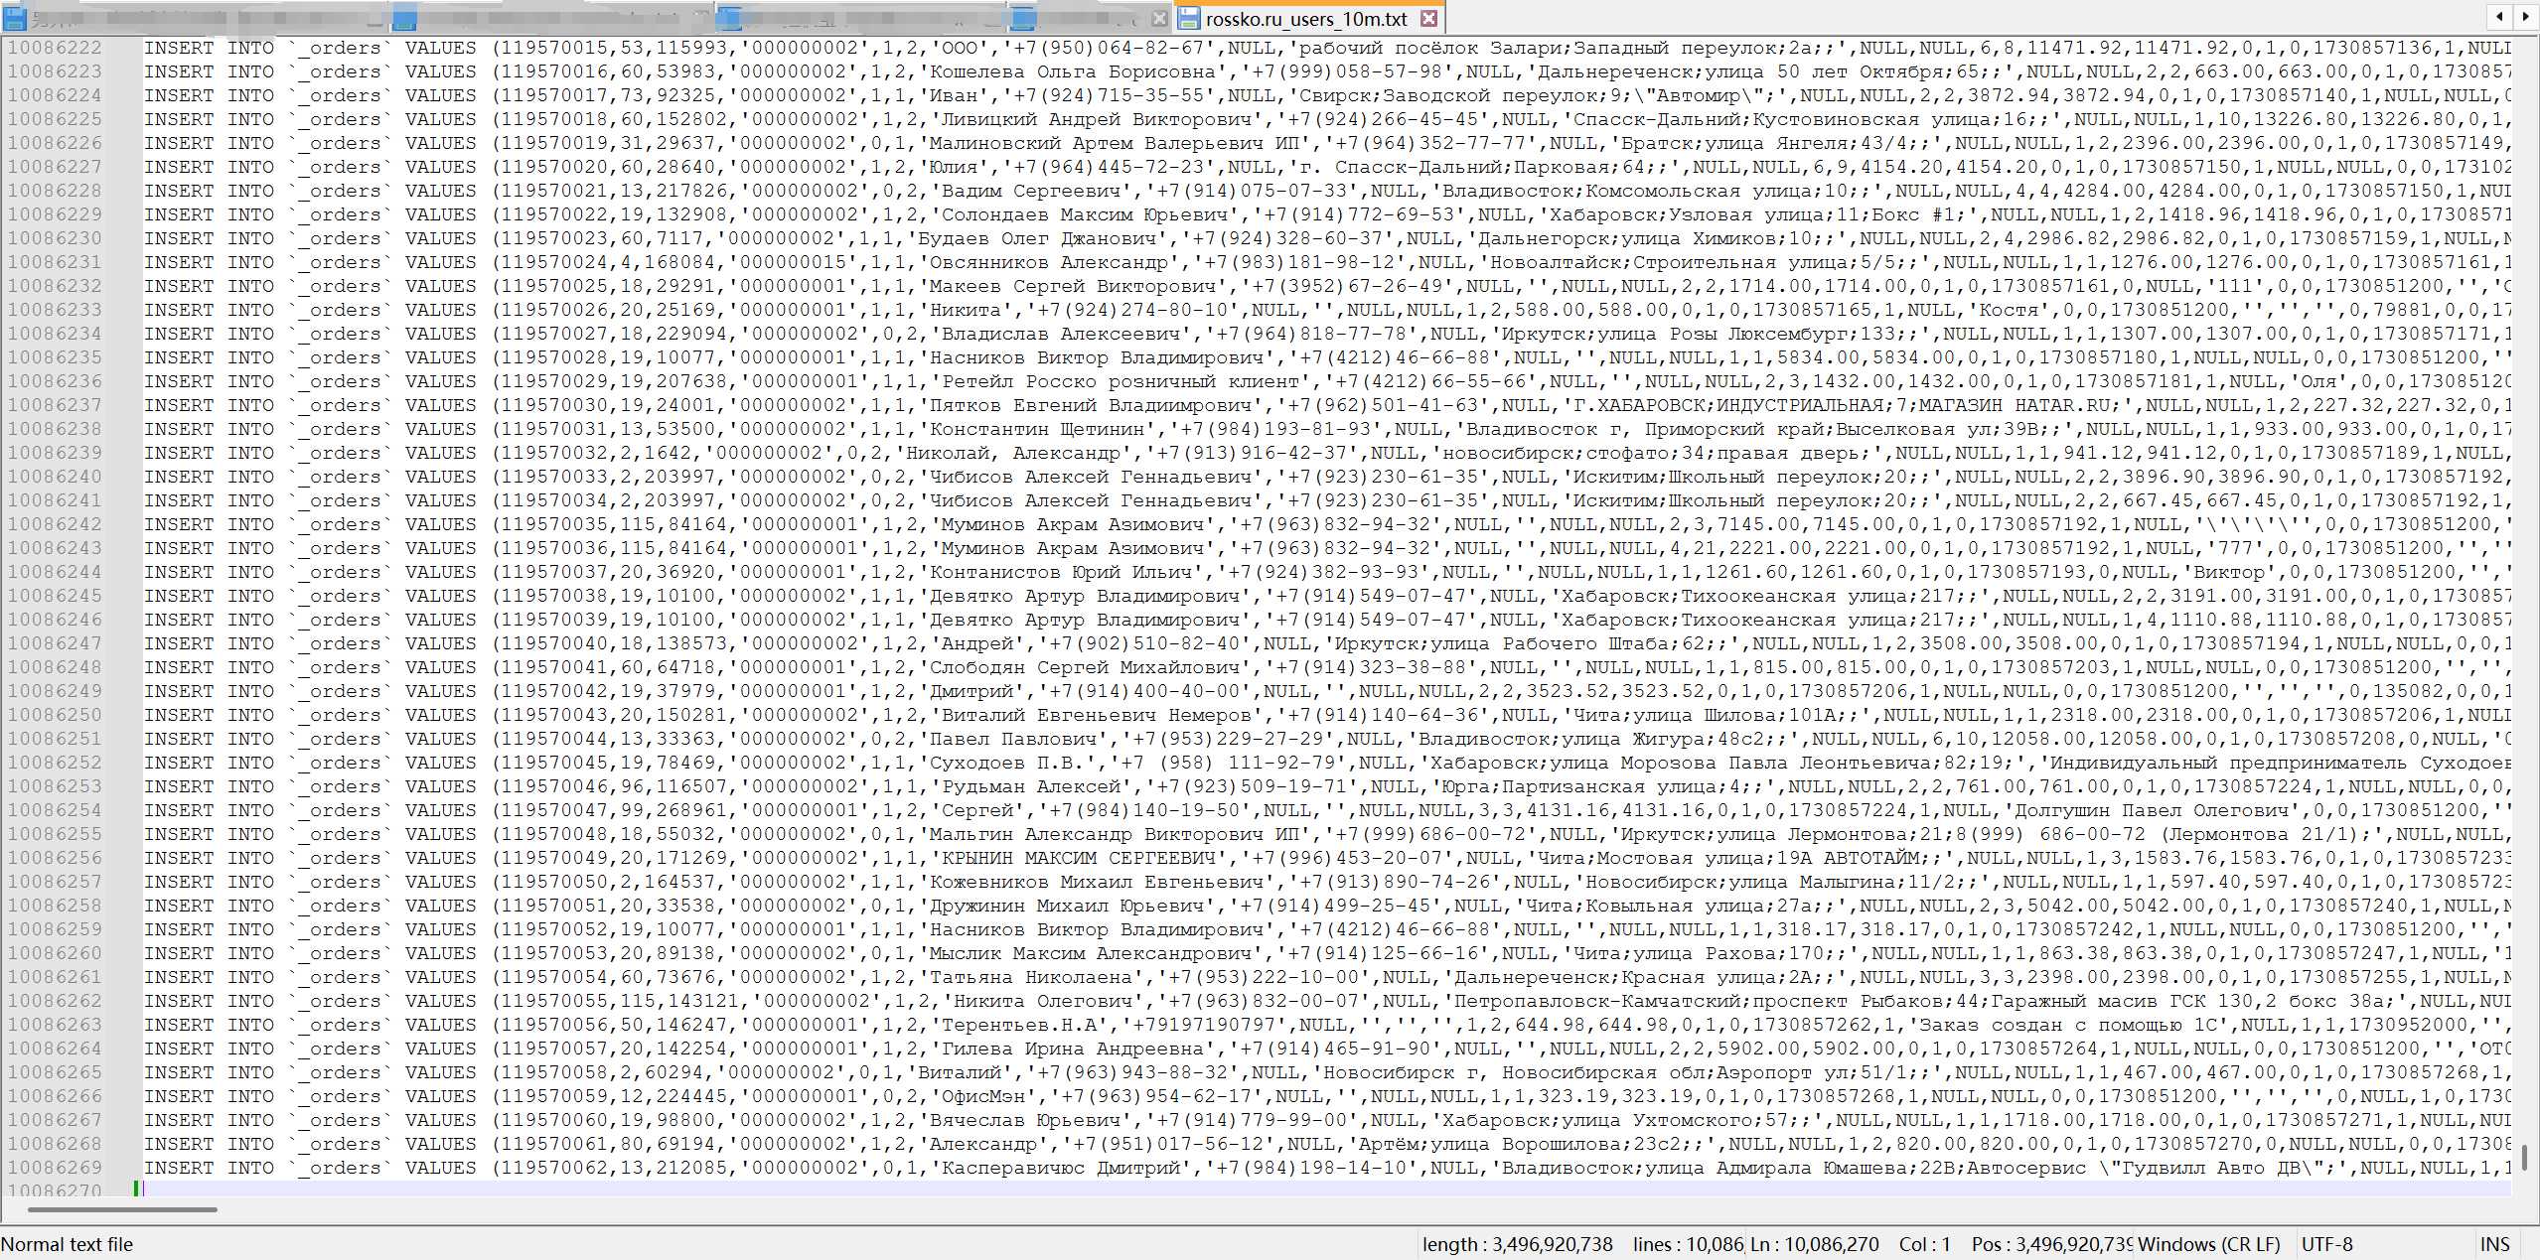Click the horizontal scrollbar thumb at the bottom
Viewport: 2540px width, 1260px height.
click(x=122, y=1209)
